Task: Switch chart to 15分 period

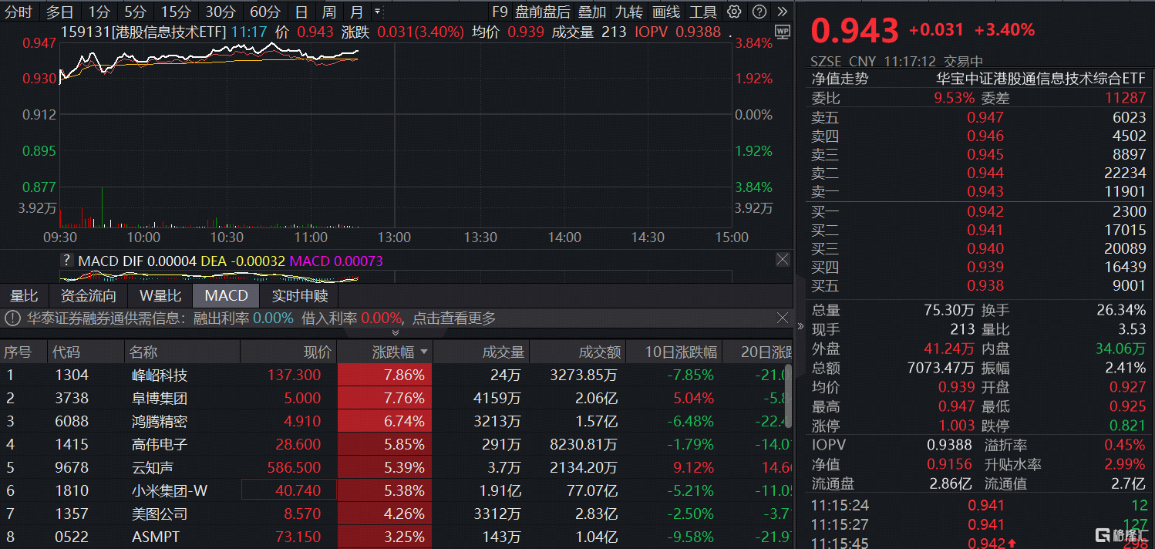Action: point(176,12)
